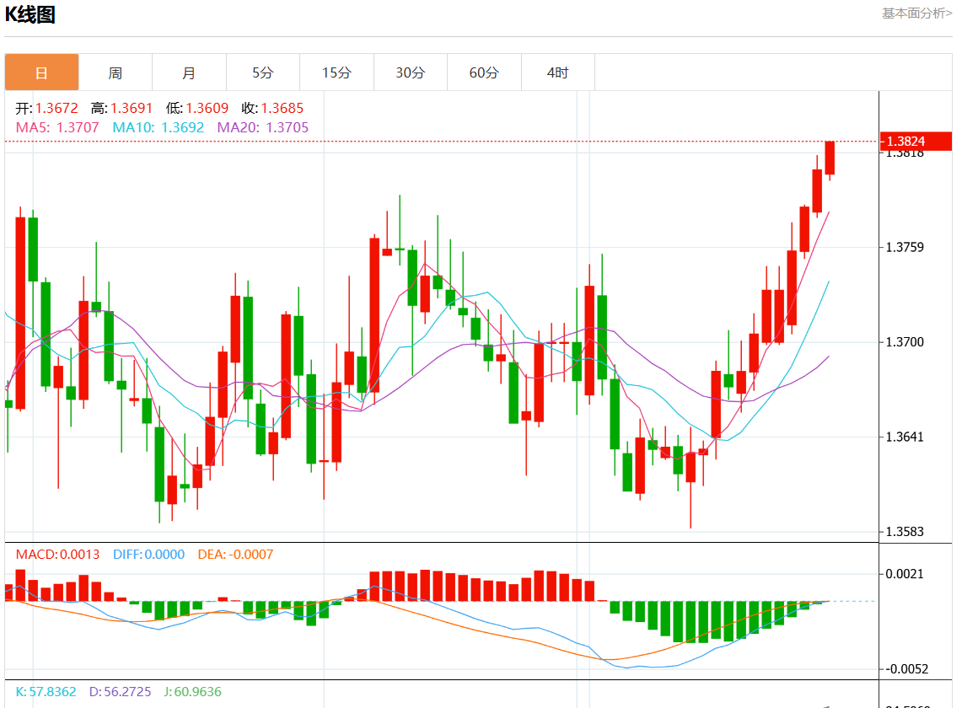Screen dimensions: 962x708
Task: Switch to the 月 monthly tab
Action: [x=189, y=72]
